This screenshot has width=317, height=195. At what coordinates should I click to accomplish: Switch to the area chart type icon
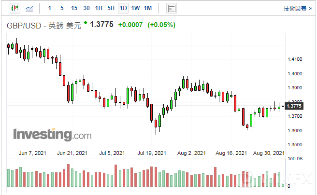coord(29,8)
